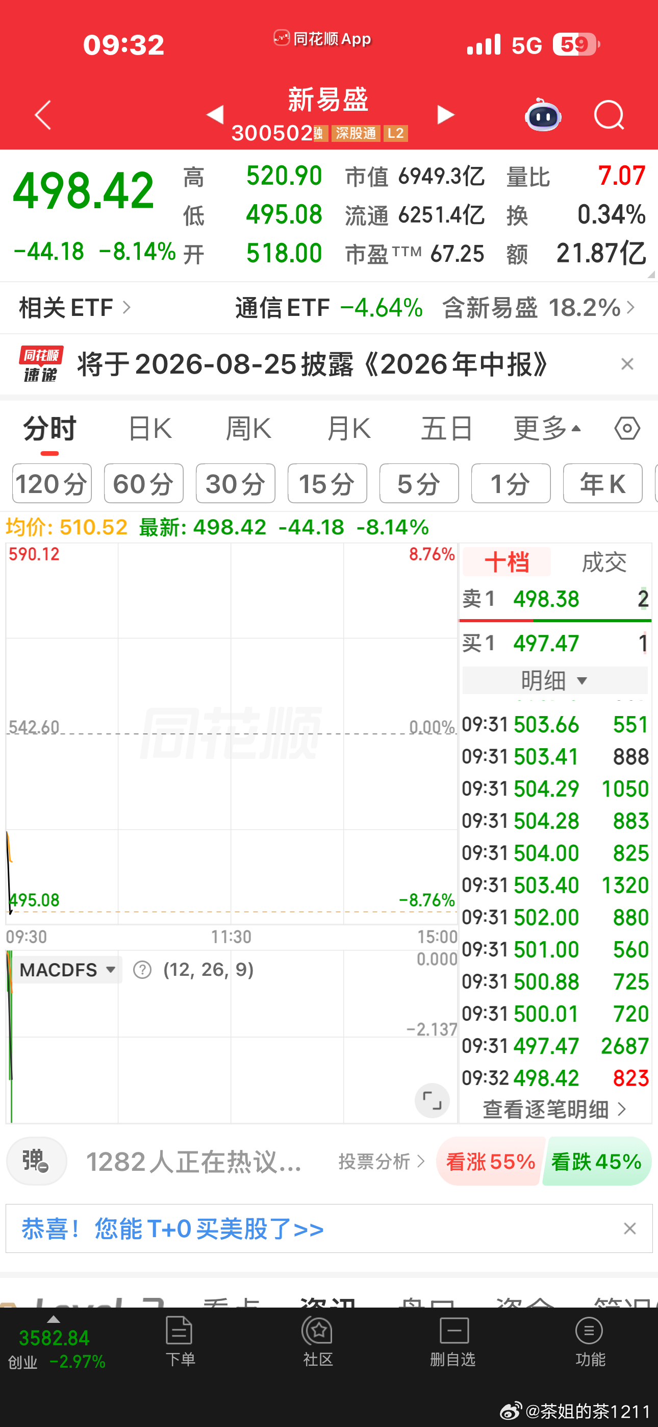Tap the 深股通 badge

point(356,134)
